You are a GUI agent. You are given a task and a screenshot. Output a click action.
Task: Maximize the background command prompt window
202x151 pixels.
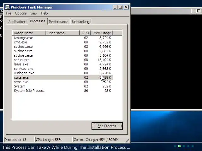click(x=199, y=11)
